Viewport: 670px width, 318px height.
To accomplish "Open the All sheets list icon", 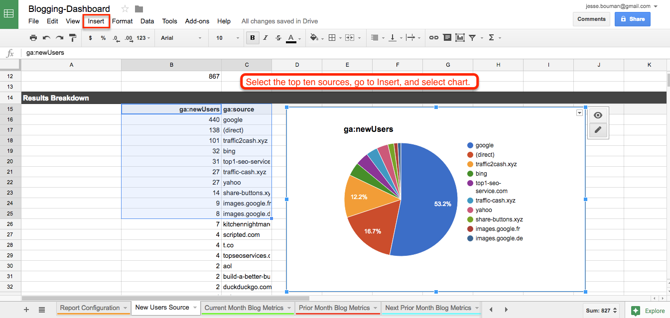I will (42, 310).
